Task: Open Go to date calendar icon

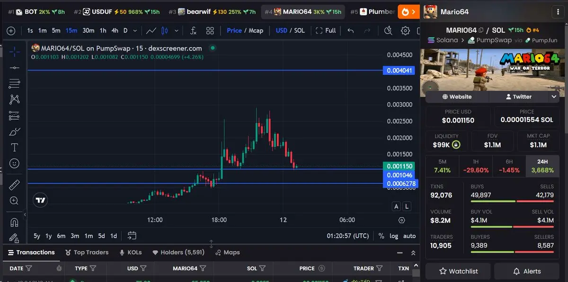Action: (132, 236)
